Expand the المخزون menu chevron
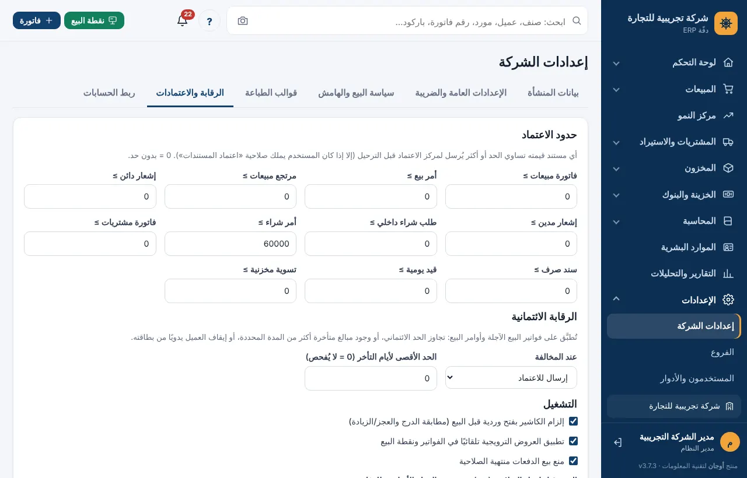 click(616, 168)
